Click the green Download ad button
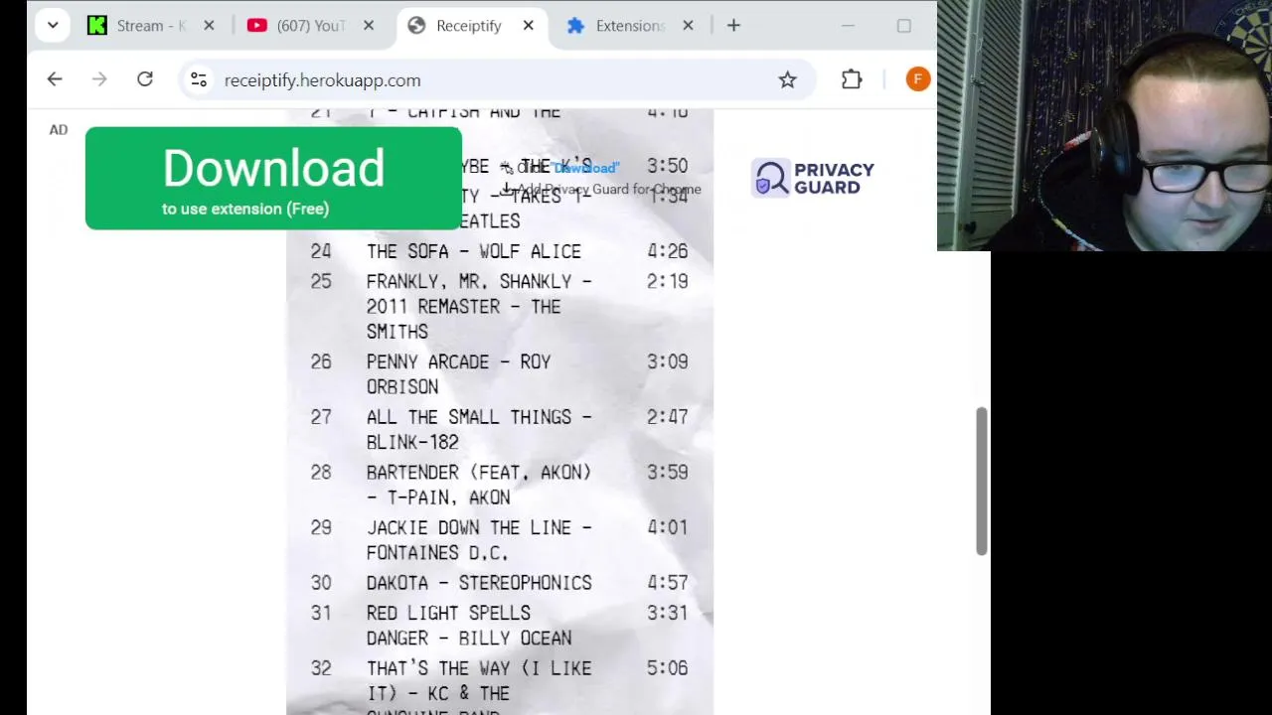1272x715 pixels. [x=273, y=179]
